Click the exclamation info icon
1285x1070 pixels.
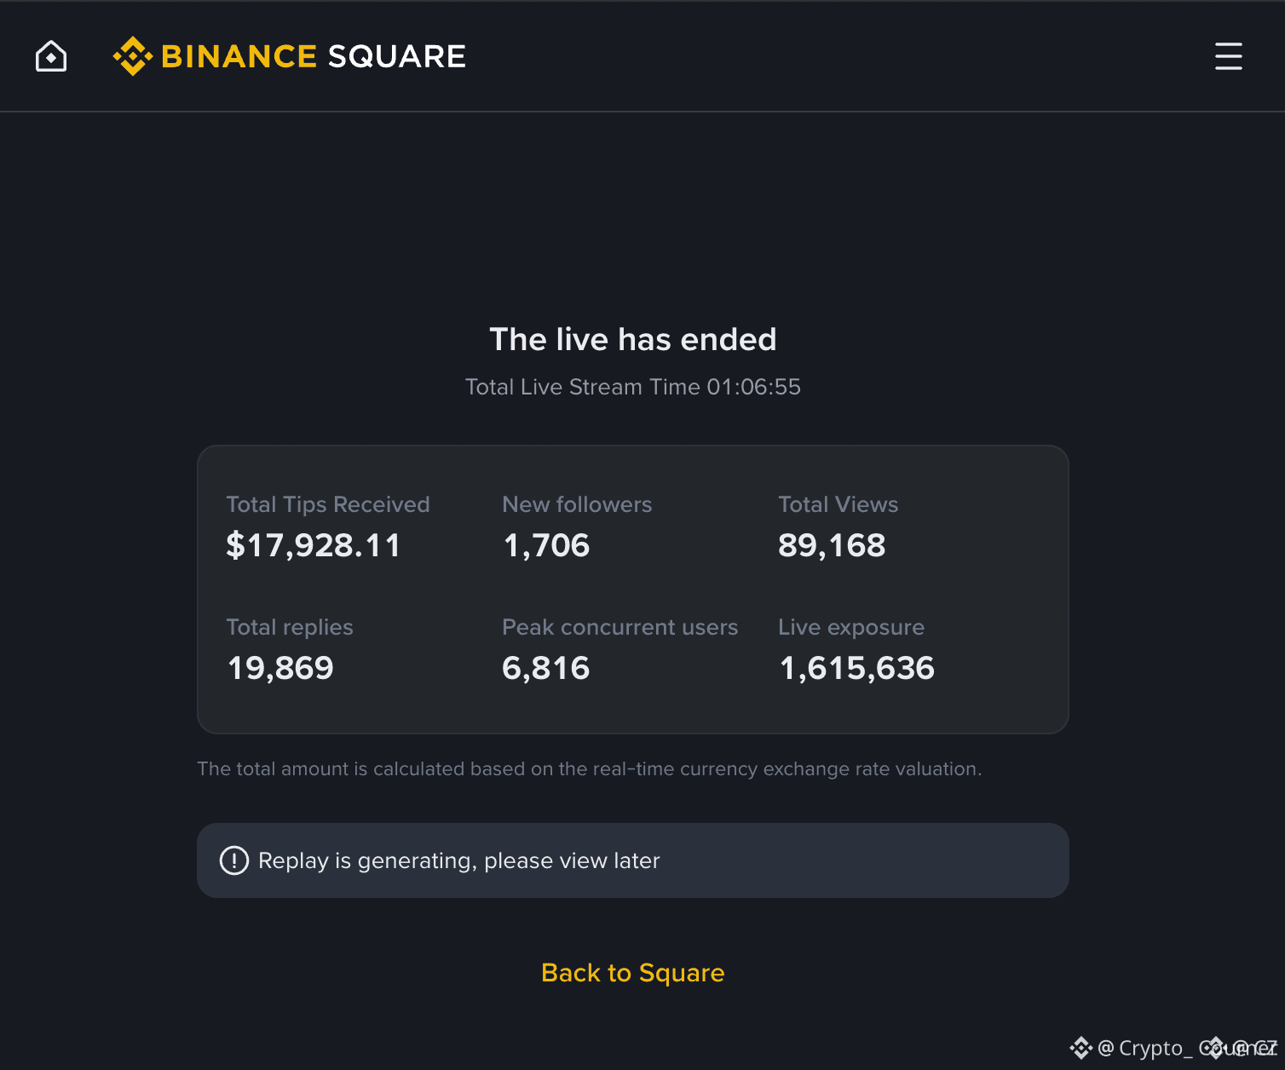pos(234,860)
